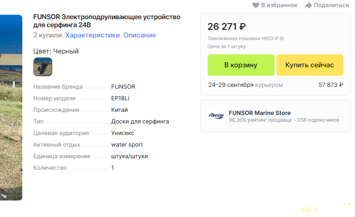Click the share arrow icon
The width and height of the screenshot is (355, 217).
tap(308, 5)
